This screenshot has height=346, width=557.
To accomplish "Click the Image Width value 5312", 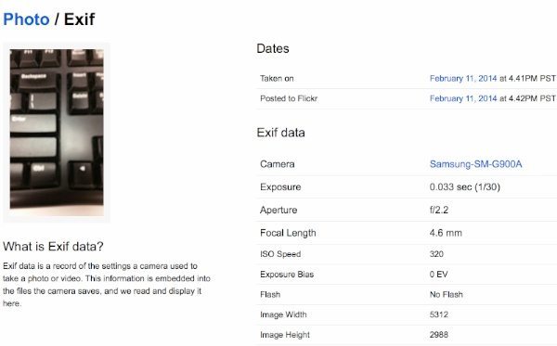I will tap(439, 314).
